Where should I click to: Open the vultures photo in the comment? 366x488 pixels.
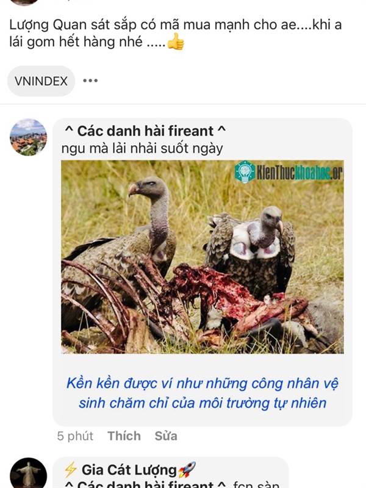point(203,257)
